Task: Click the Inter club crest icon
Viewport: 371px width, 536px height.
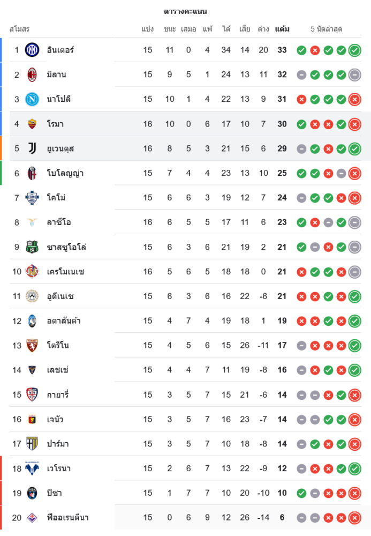Action: (32, 50)
